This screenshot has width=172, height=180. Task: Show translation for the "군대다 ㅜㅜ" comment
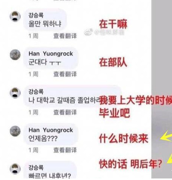tap(65, 74)
